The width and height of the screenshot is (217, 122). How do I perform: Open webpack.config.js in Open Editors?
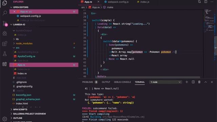[44, 16]
